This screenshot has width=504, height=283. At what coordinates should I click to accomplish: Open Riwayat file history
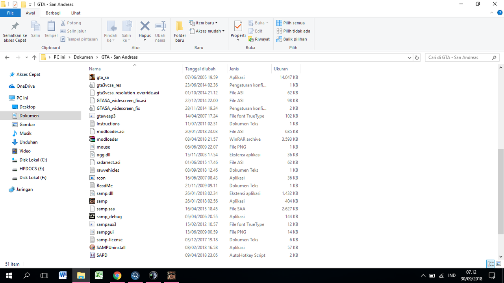click(x=259, y=39)
